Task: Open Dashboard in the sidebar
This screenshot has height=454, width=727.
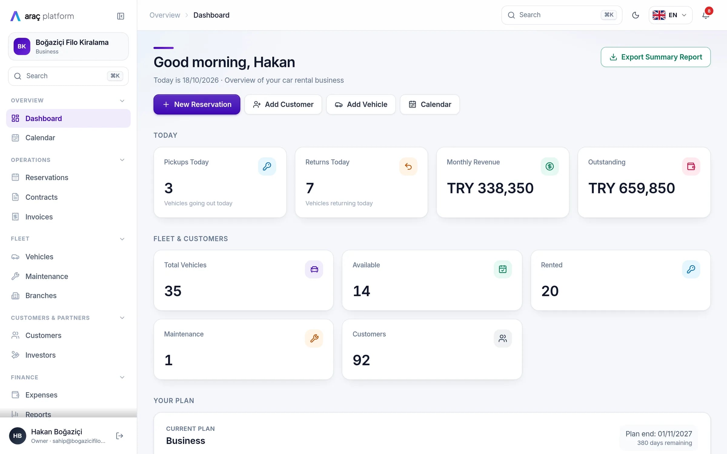Action: pos(68,118)
